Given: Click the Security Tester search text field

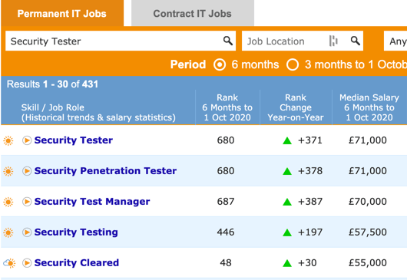Looking at the screenshot, I should pos(114,41).
